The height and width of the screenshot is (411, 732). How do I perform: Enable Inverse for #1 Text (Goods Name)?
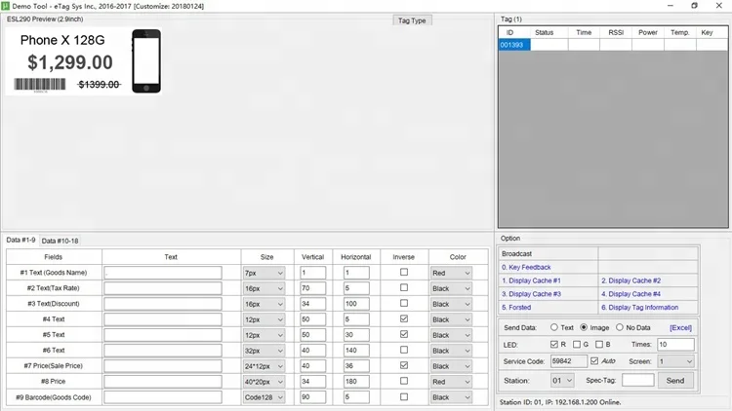coord(403,273)
